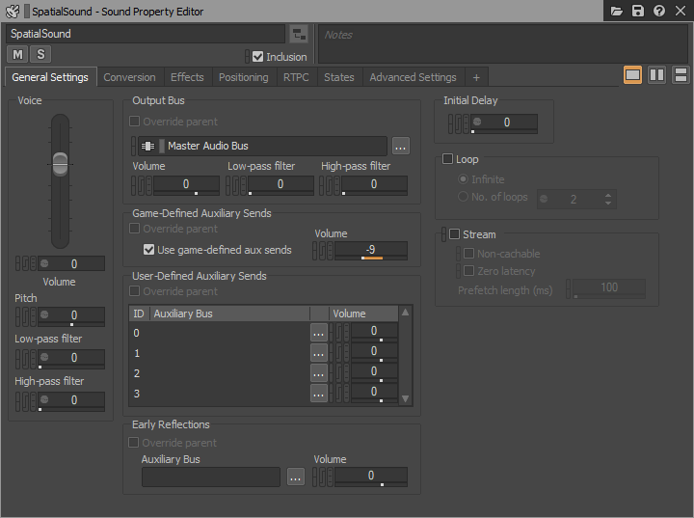Enable Game-Defined Aux Sends Override parent
Screen dimensions: 694x518
[135, 229]
